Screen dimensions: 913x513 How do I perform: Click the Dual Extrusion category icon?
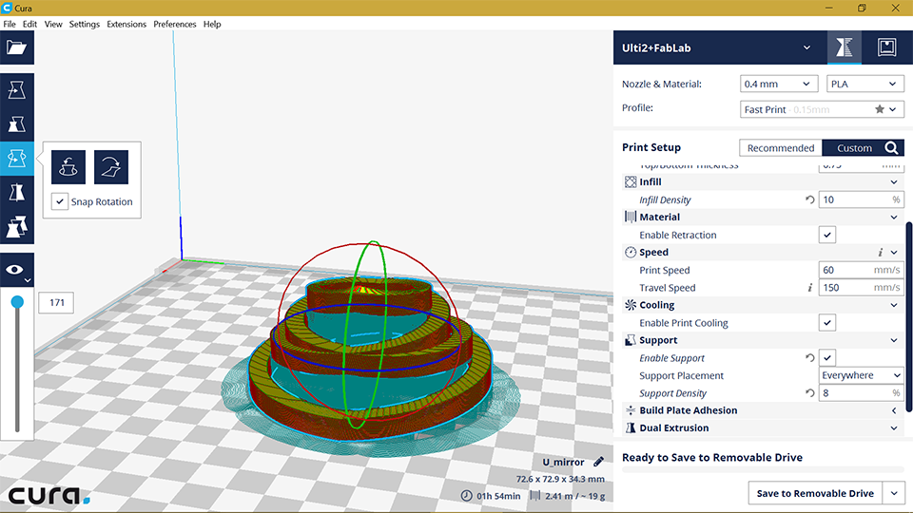coord(630,428)
